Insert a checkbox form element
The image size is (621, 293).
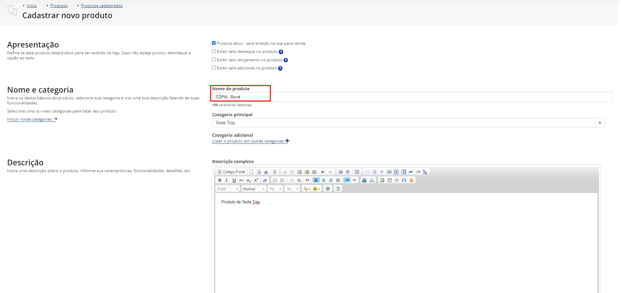coord(374,172)
